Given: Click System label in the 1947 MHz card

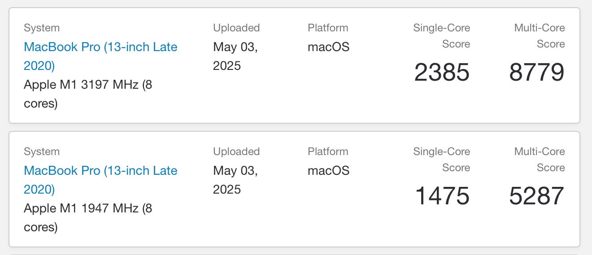Looking at the screenshot, I should [x=42, y=151].
